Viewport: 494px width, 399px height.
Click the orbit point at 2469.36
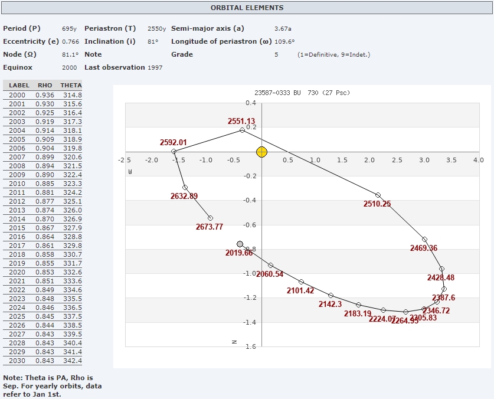click(x=424, y=239)
